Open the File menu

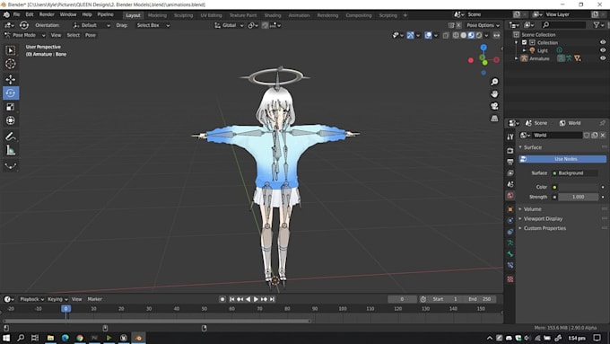16,14
